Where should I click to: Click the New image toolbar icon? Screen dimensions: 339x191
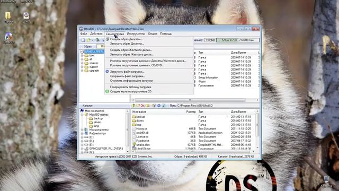click(x=83, y=40)
